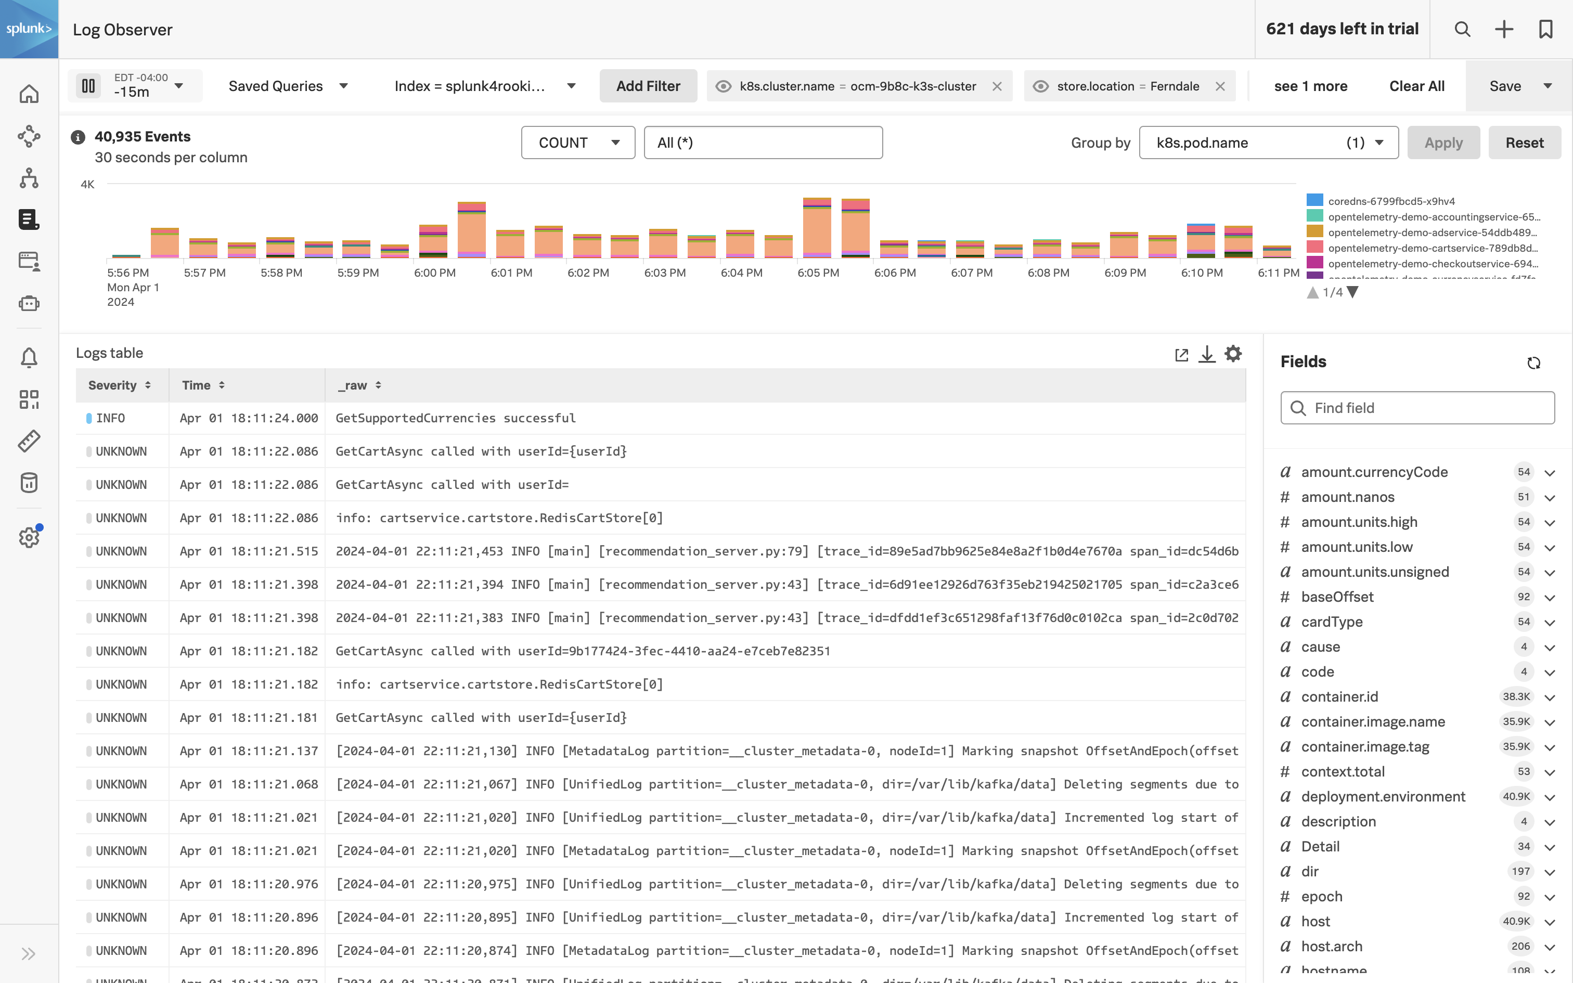The width and height of the screenshot is (1573, 983).
Task: Click the bookmark/save icon top right
Action: [1545, 28]
